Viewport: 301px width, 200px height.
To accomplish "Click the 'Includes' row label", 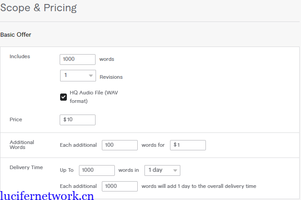I will point(20,56).
